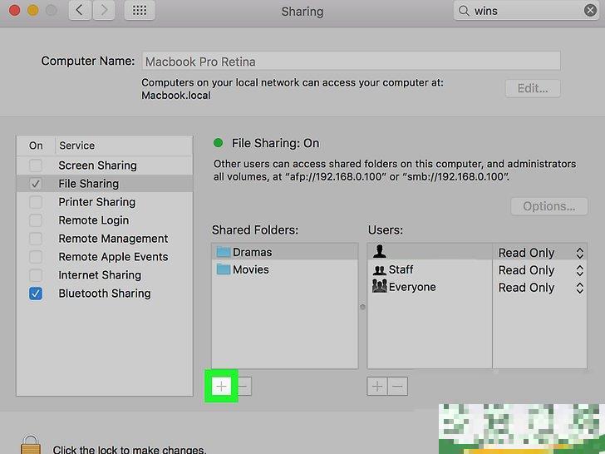Click the add shared folder plus button
Viewport: 605px width, 454px height.
221,387
